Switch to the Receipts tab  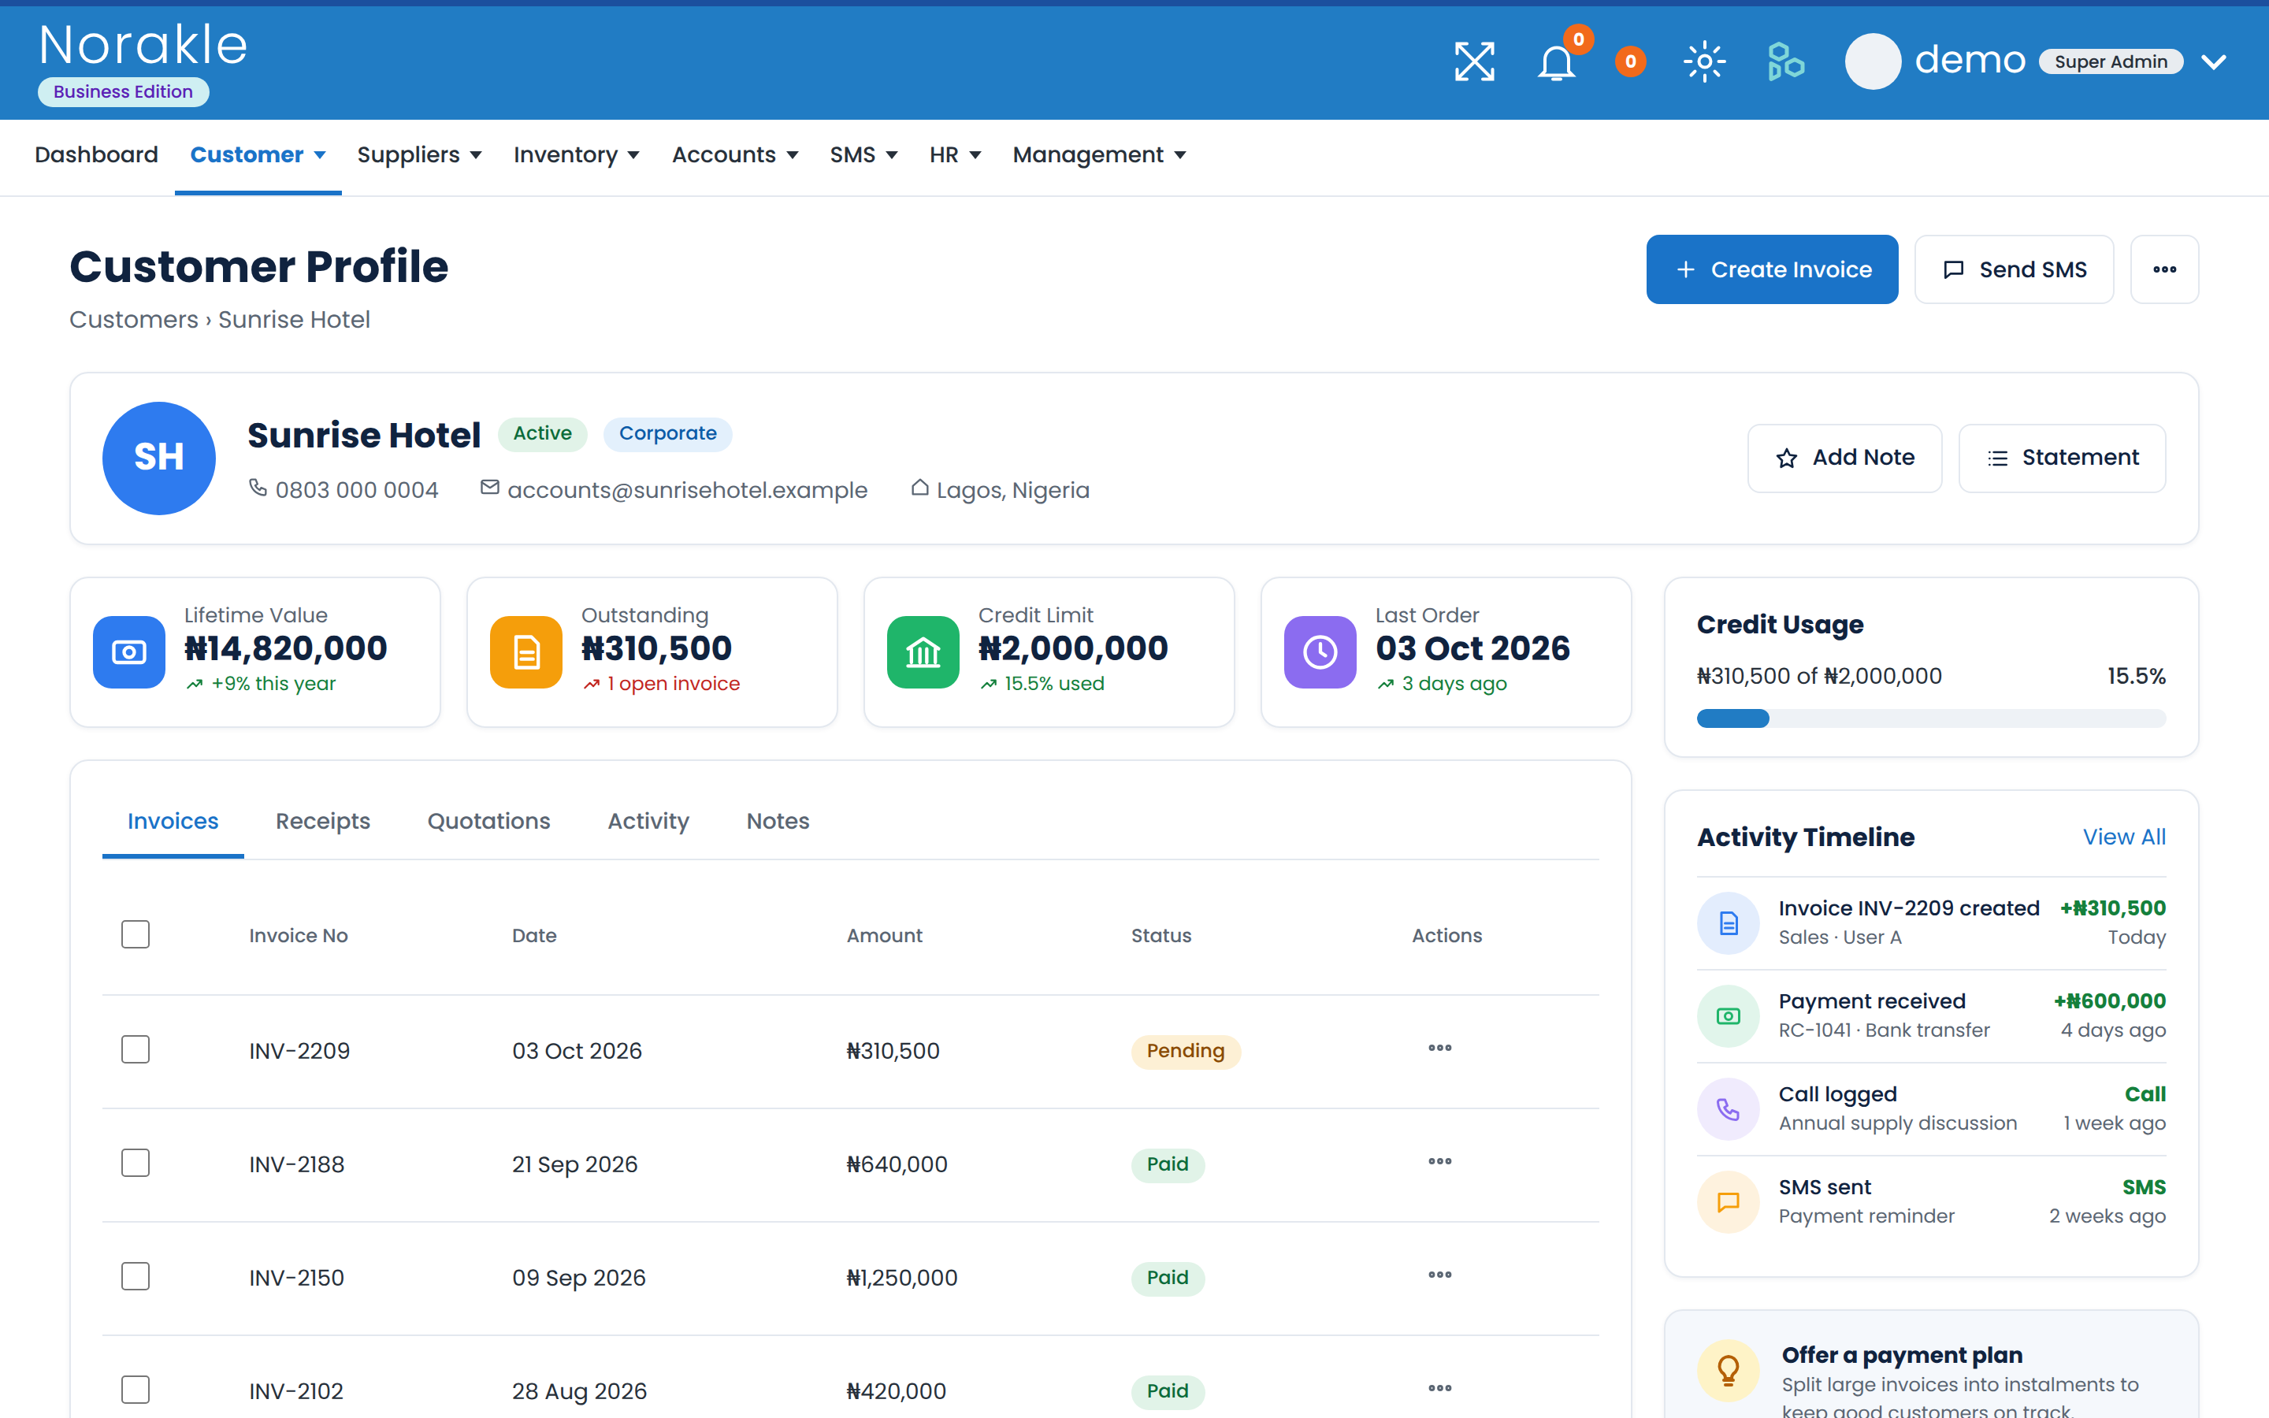322,821
